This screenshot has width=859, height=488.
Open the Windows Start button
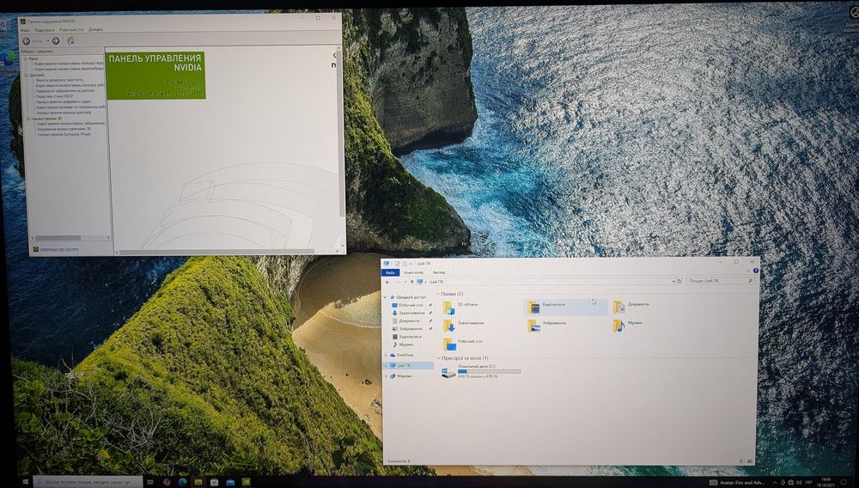pyautogui.click(x=25, y=482)
